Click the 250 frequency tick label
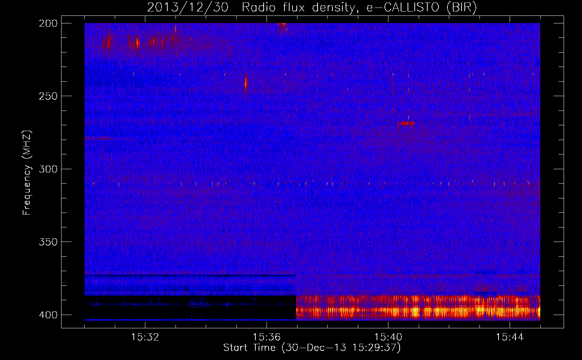The height and width of the screenshot is (360, 582). pos(48,96)
